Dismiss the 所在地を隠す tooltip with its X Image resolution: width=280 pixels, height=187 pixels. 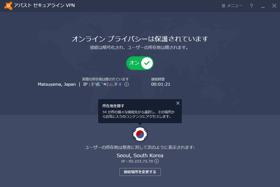point(178,103)
